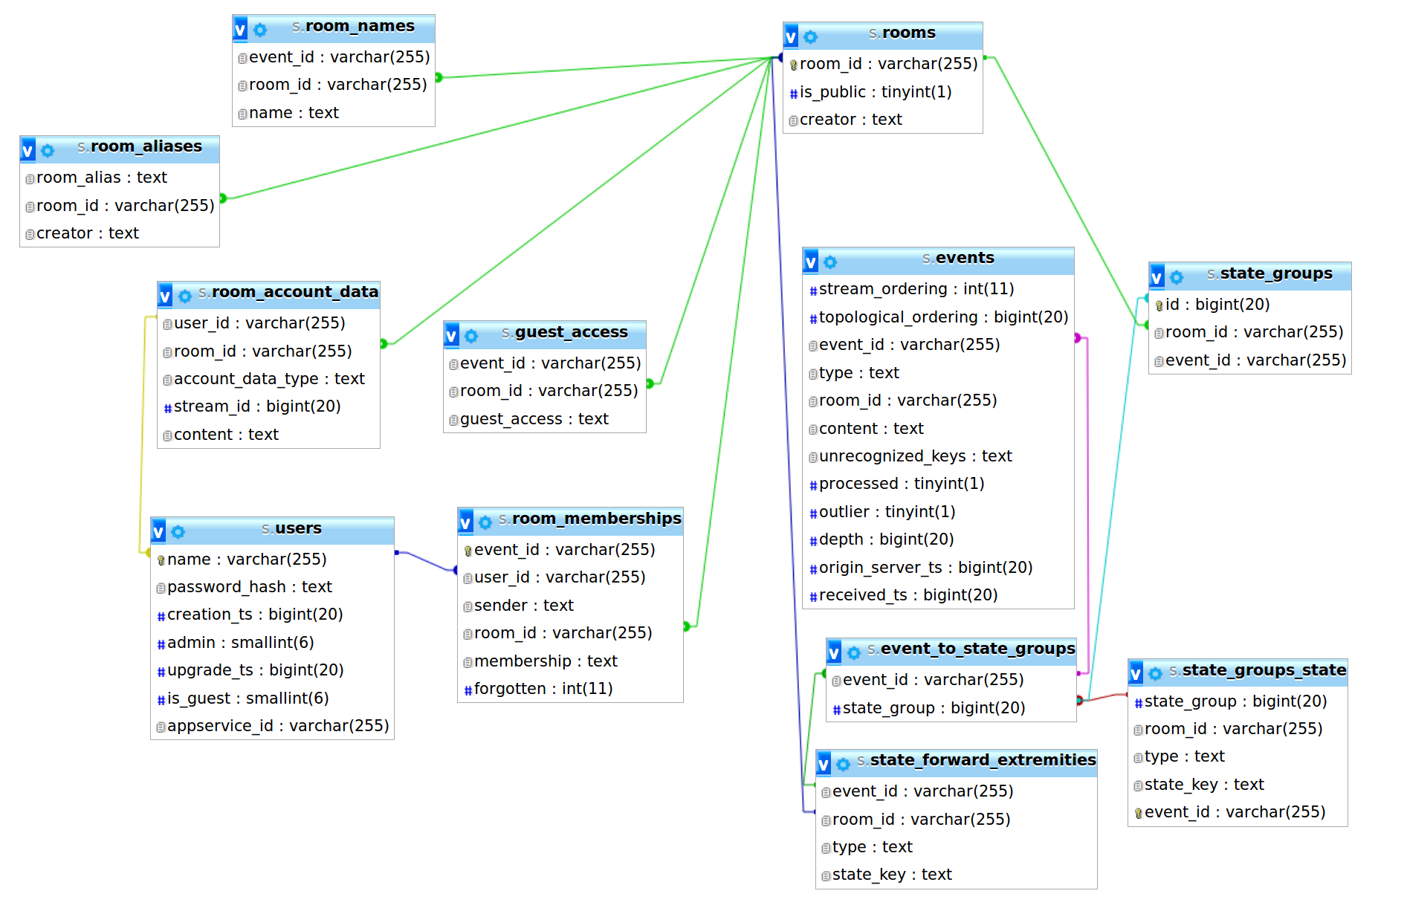Viewport: 1407px width, 911px height.
Task: Open gear options for guest_access table
Action: click(471, 336)
